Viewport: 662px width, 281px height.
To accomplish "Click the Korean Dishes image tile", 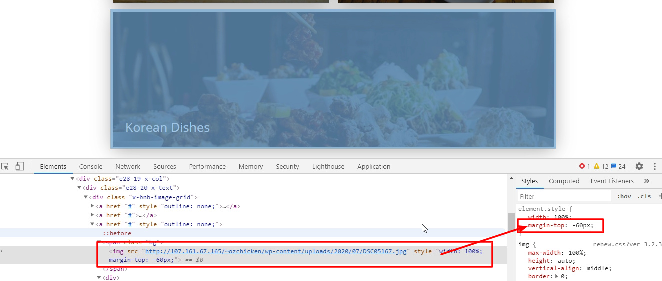I will (x=333, y=79).
